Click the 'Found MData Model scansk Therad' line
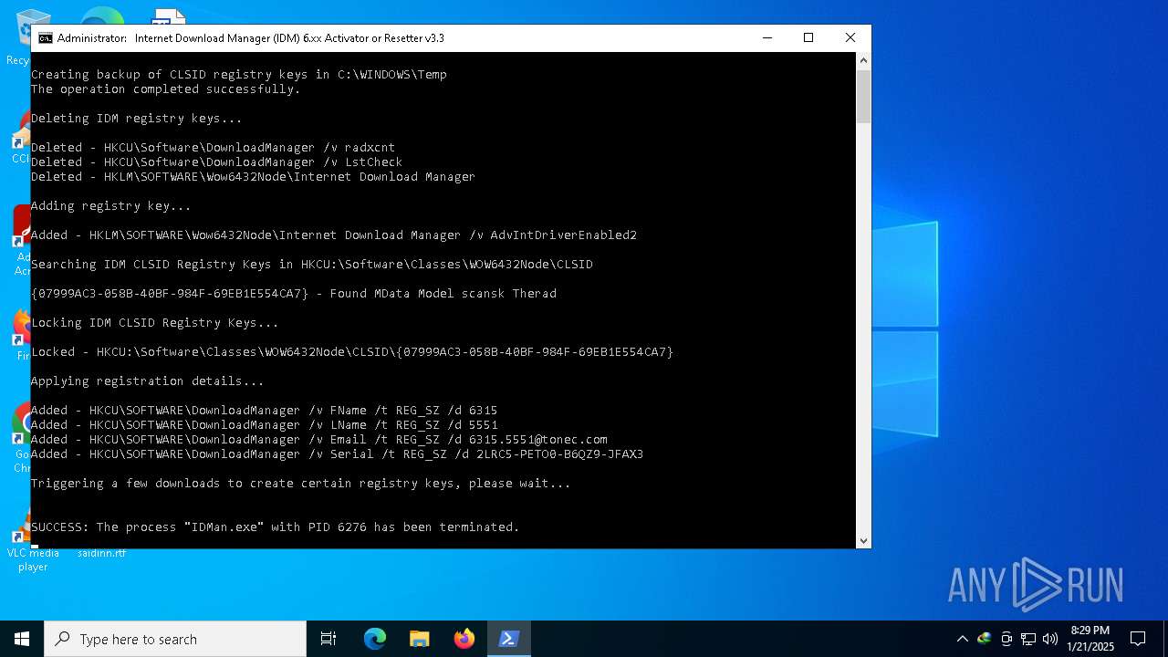This screenshot has height=657, width=1168. (x=294, y=294)
